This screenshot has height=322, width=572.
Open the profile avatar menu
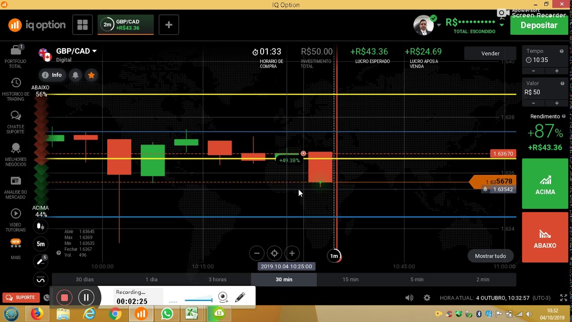click(424, 25)
